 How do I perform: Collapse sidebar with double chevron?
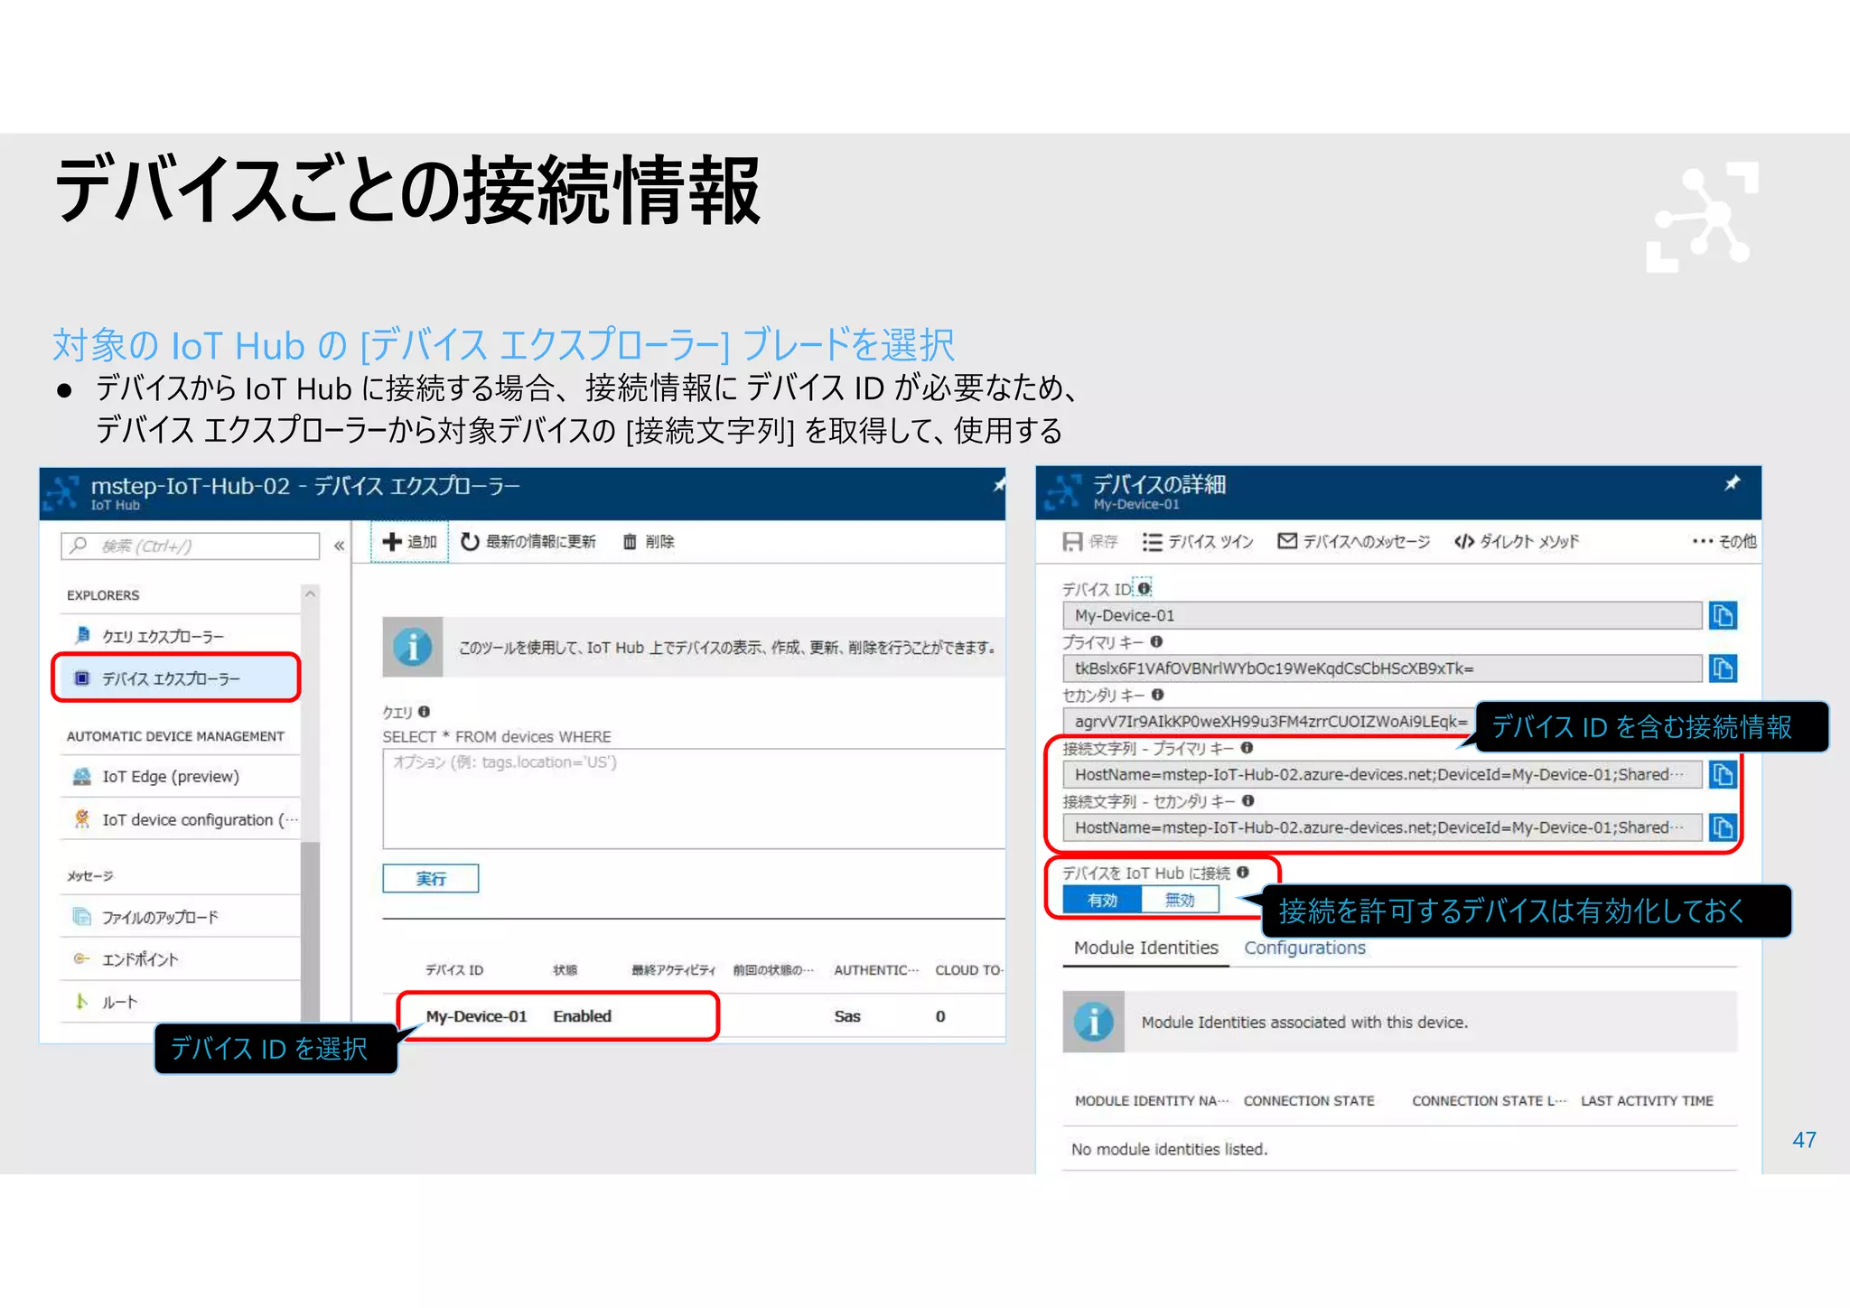click(339, 546)
